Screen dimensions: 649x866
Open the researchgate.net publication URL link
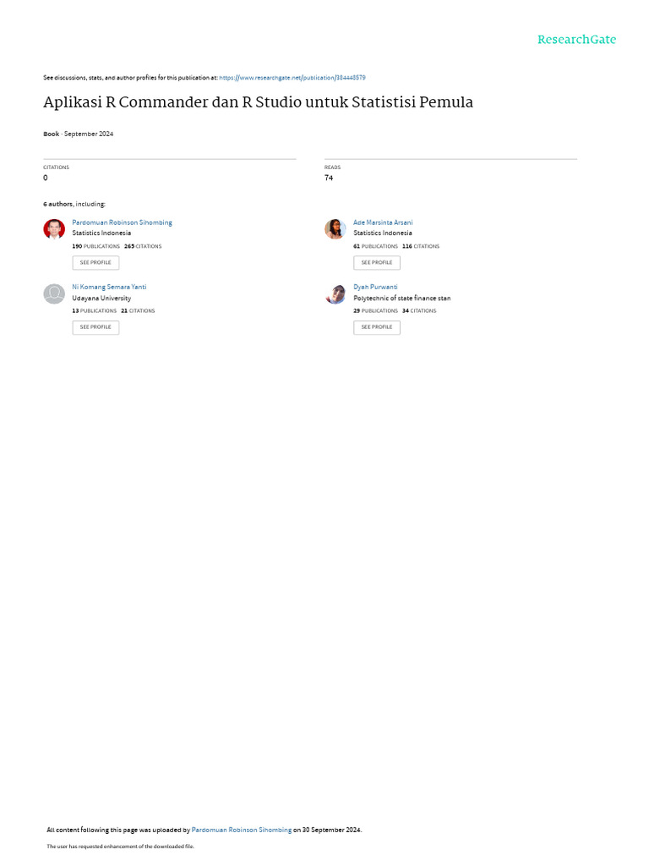(292, 78)
